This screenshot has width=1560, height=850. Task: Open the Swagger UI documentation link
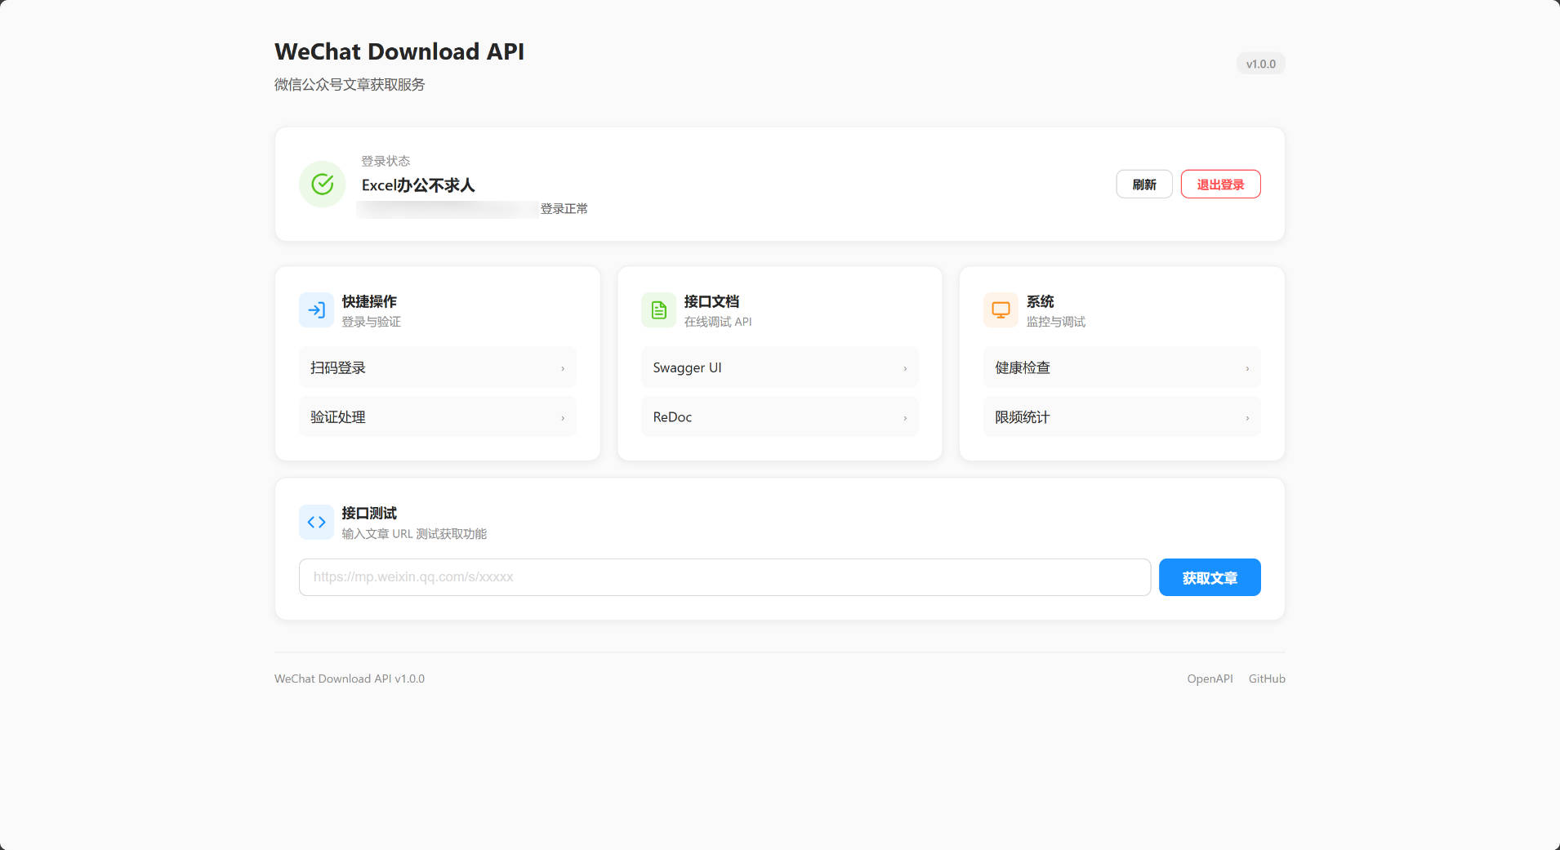[x=779, y=368]
